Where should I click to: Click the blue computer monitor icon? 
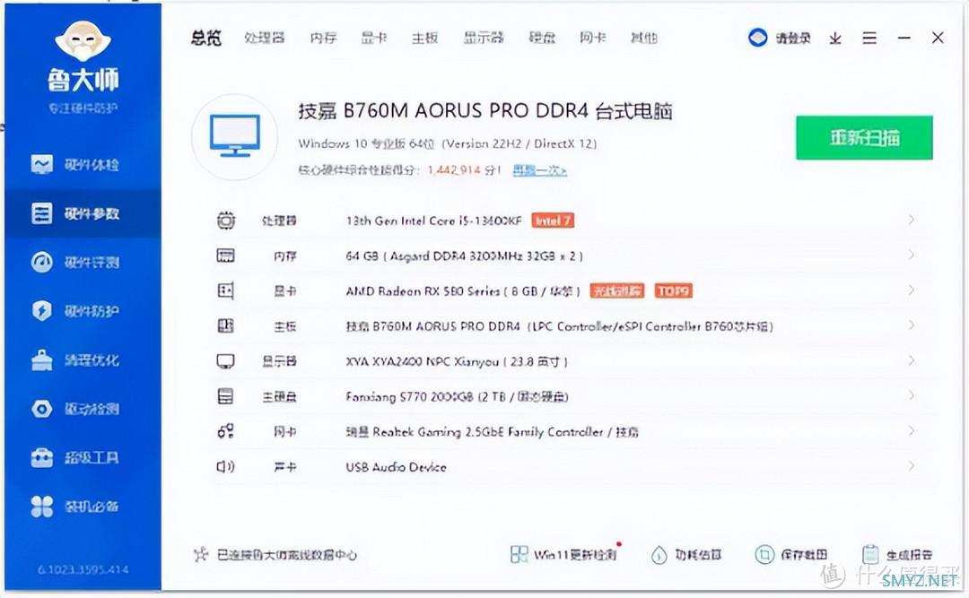(235, 136)
